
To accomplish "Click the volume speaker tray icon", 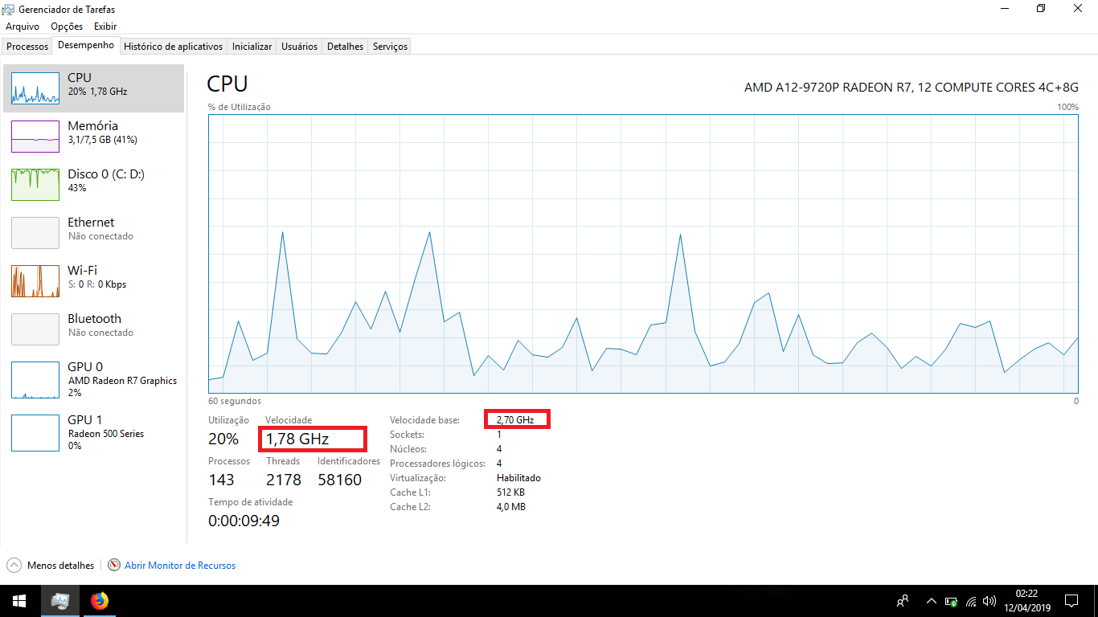I will coord(989,601).
